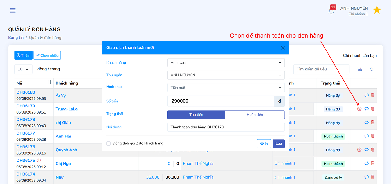
Task: Click the 'Lưu' button to save payment
Action: coord(278,144)
